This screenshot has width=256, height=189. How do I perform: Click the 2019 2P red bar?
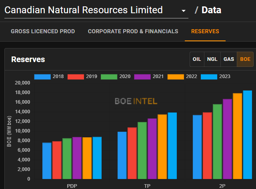point(207,145)
